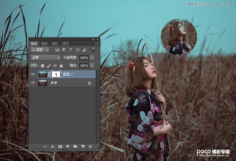The width and height of the screenshot is (236, 161).
Task: Delete layer with the trash icon
Action: [90, 146]
